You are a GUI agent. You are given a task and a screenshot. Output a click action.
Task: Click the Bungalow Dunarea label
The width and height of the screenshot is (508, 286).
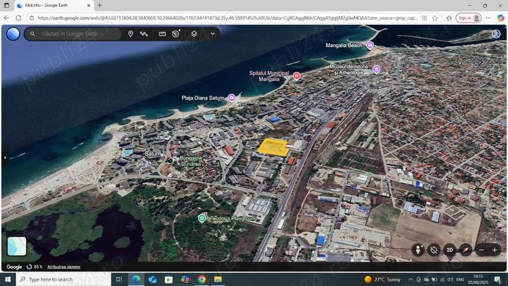191,161
